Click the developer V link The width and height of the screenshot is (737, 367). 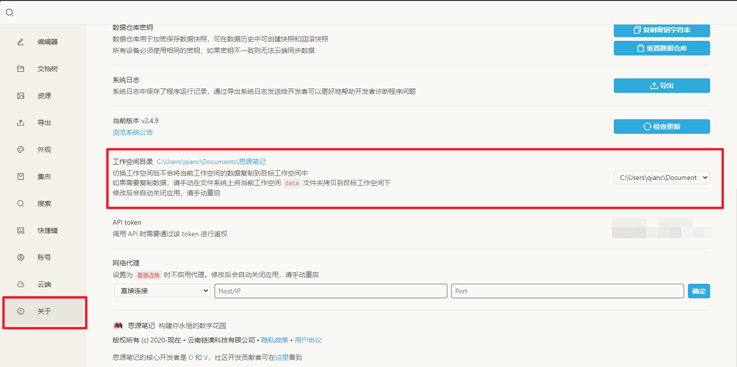coord(206,357)
